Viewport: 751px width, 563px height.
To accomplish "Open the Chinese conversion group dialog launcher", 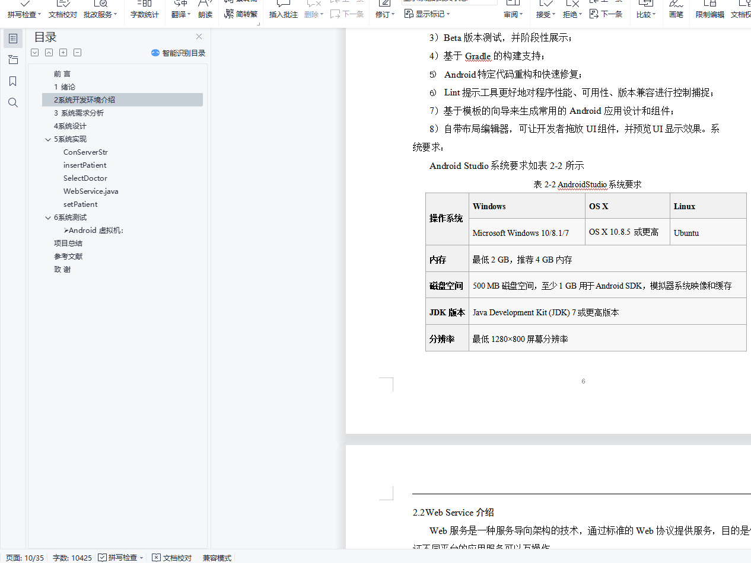I will (x=259, y=24).
